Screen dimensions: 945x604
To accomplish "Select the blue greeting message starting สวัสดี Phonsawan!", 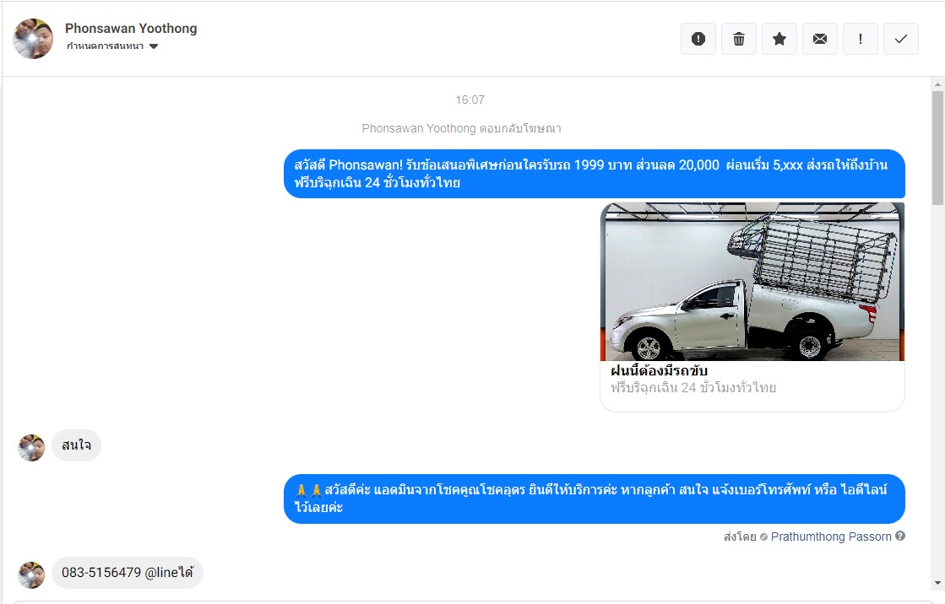I will (x=595, y=174).
